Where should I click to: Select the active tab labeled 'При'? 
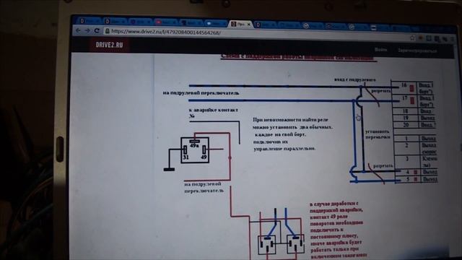coord(240,24)
